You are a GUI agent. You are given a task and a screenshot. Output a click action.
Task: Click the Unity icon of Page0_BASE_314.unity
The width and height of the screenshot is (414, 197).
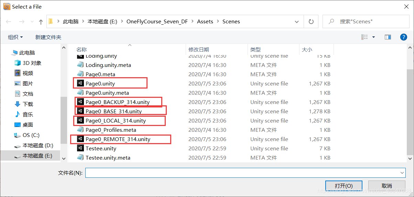click(80, 111)
